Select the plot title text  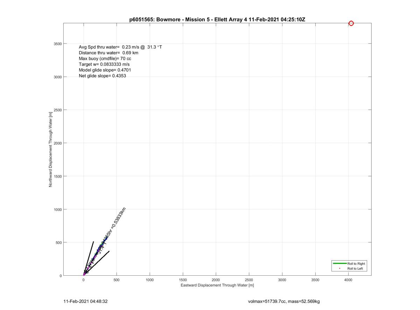(x=217, y=20)
